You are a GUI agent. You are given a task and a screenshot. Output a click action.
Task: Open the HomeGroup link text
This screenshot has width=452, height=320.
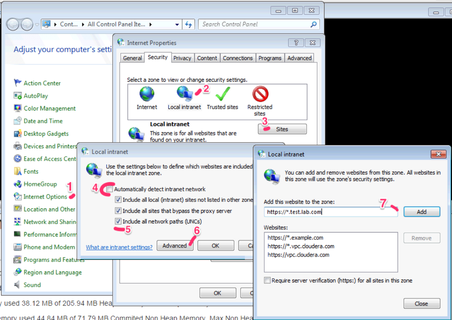point(40,184)
